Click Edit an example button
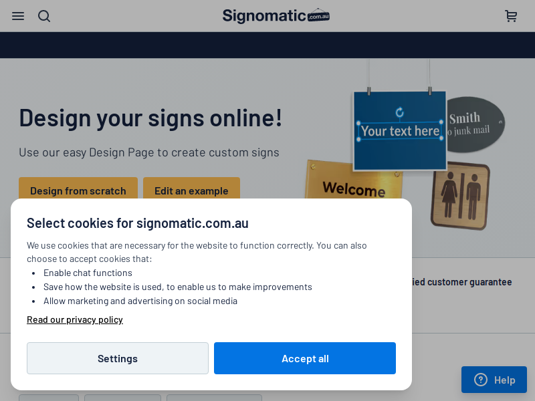The width and height of the screenshot is (535, 401). point(191,188)
